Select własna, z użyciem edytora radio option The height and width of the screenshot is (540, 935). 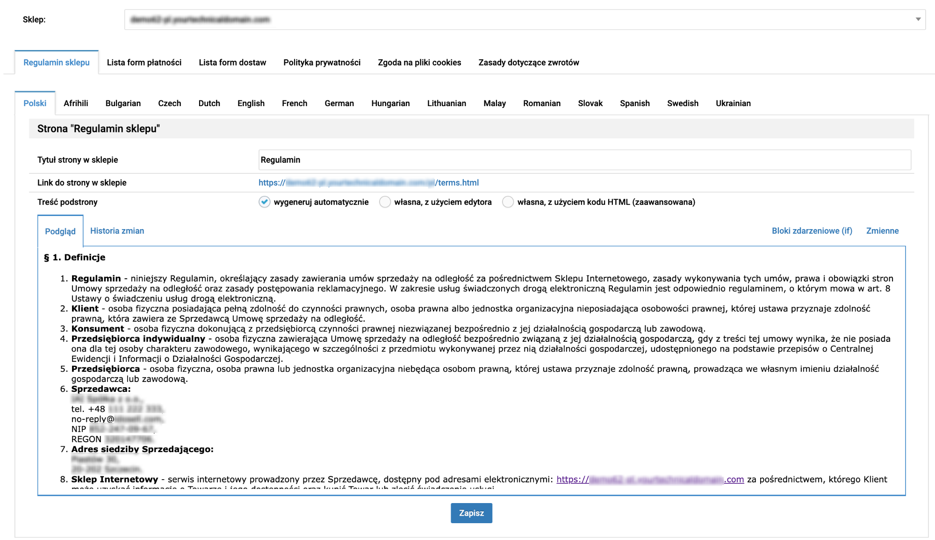coord(385,202)
